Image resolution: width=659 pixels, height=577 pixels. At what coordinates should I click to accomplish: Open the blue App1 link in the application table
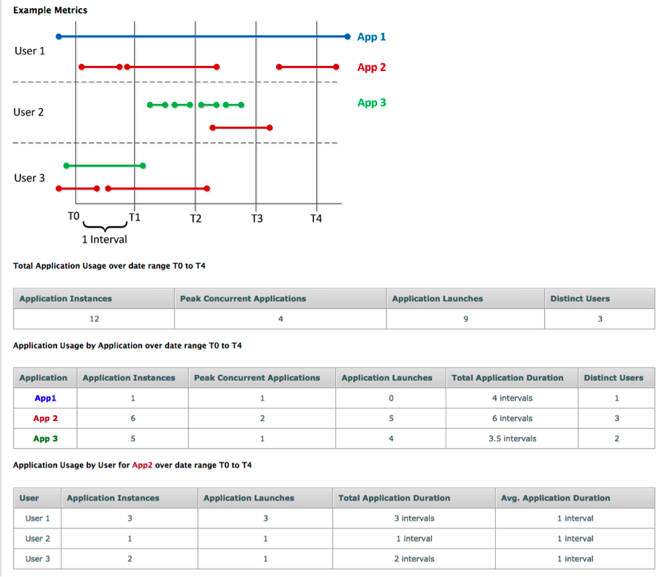point(45,398)
